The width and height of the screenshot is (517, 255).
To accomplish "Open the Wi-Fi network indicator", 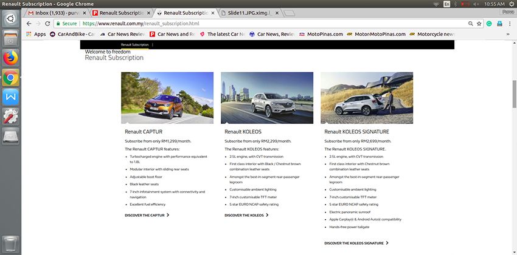I will pos(436,4).
